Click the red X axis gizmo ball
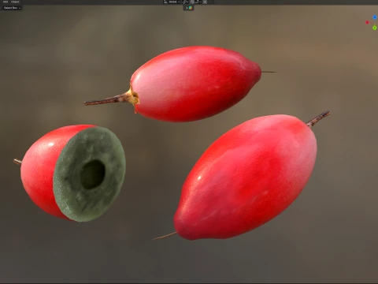Screen dimensions: 378x284 pos(367,23)
